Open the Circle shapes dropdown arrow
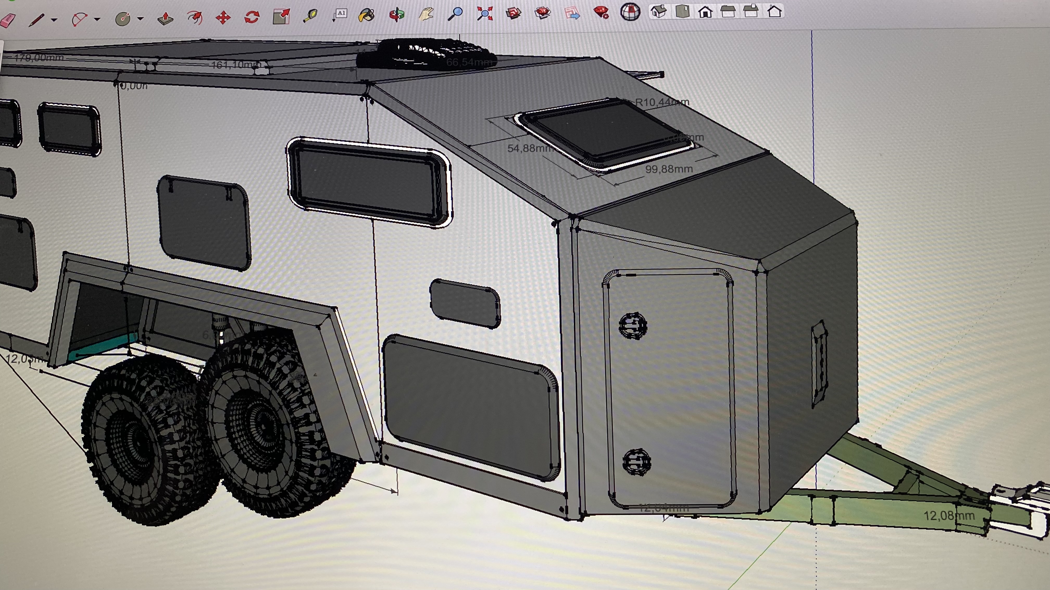Image resolution: width=1050 pixels, height=590 pixels. 141,18
